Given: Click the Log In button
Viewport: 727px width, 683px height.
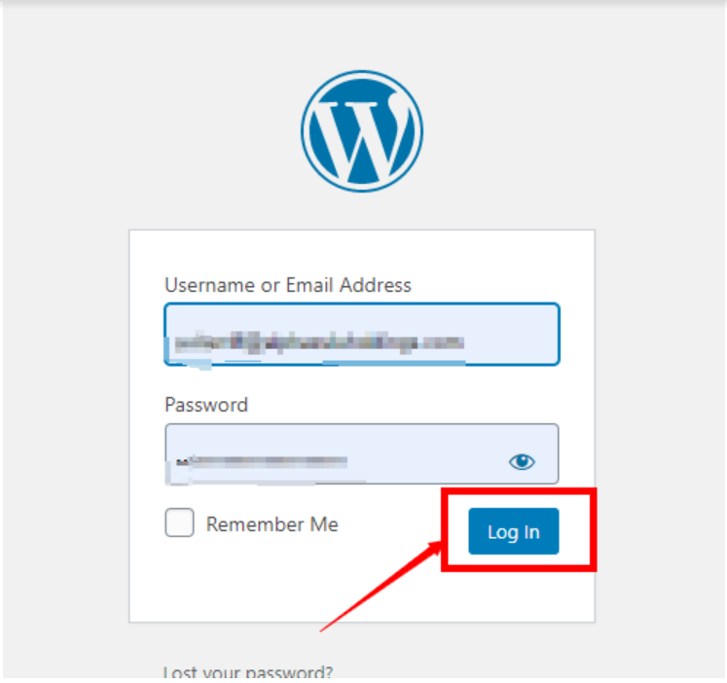Looking at the screenshot, I should coord(513,531).
